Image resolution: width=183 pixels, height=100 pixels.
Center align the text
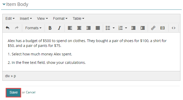point(79,28)
